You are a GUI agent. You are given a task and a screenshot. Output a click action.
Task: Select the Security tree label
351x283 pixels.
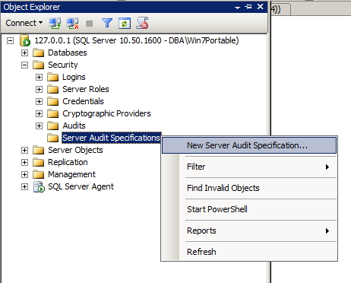point(63,65)
